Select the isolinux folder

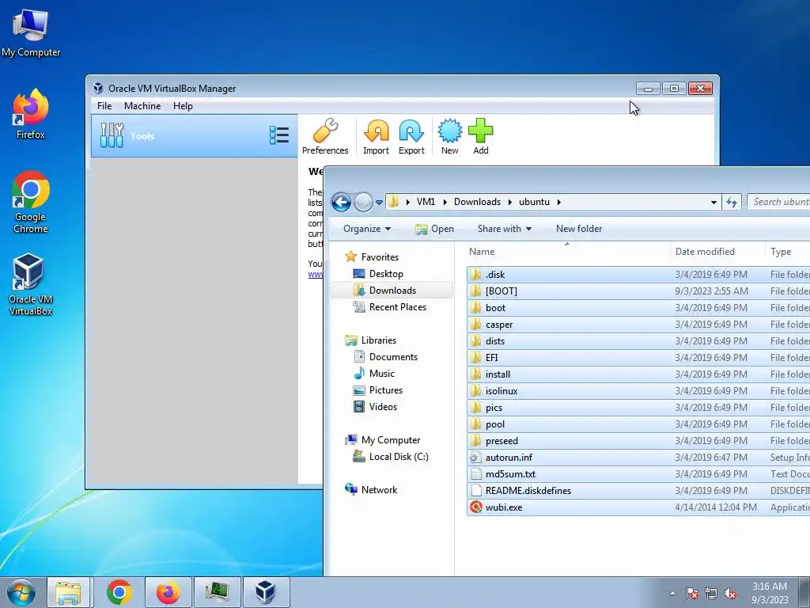tap(638, 391)
